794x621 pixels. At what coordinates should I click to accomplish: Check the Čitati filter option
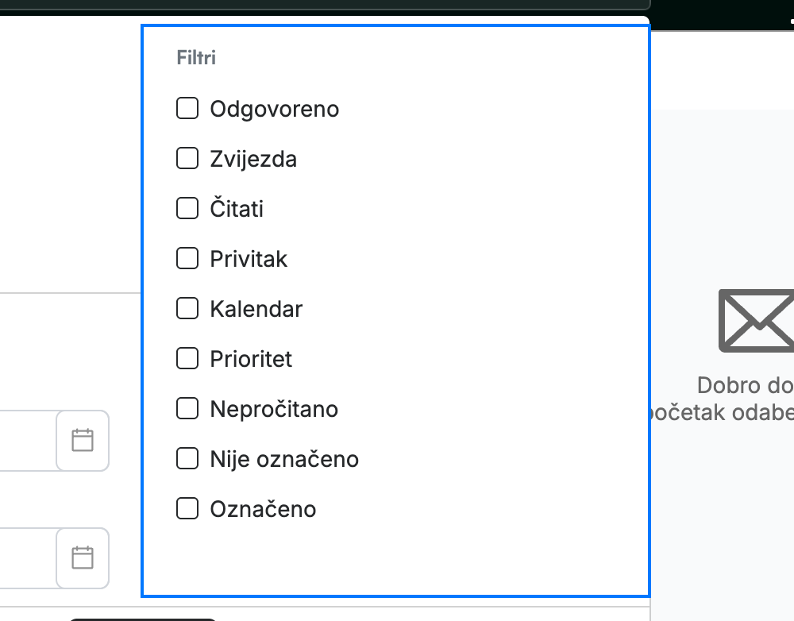187,208
